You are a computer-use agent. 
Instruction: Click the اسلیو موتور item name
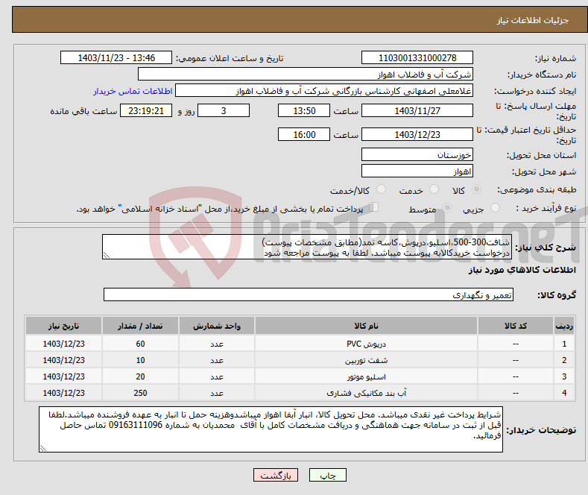pyautogui.click(x=366, y=377)
